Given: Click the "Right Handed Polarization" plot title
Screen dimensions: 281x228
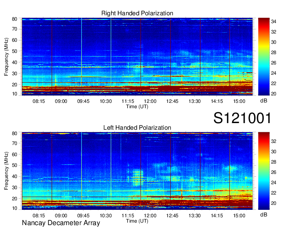Looking at the screenshot, I should point(137,13).
